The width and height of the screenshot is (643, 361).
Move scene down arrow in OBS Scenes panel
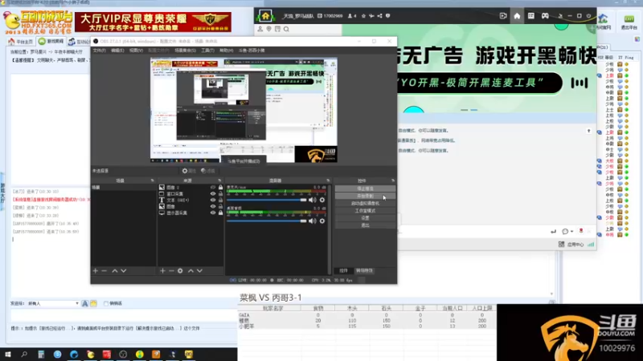124,271
